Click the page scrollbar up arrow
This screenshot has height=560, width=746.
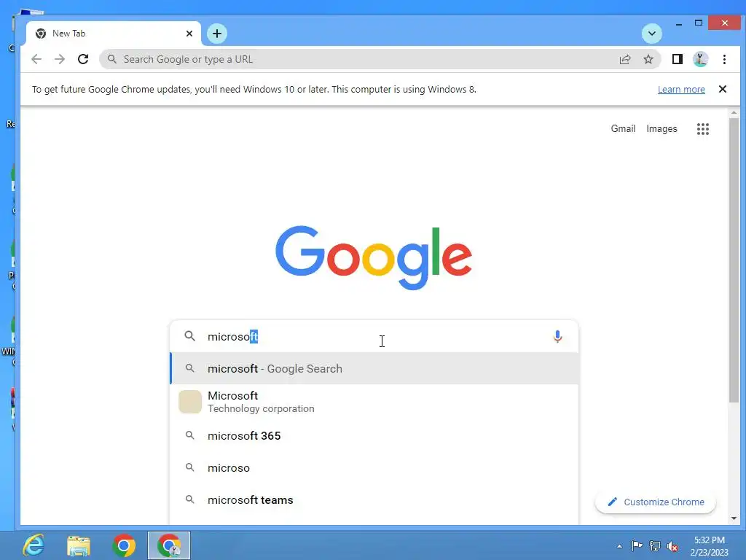tap(734, 112)
